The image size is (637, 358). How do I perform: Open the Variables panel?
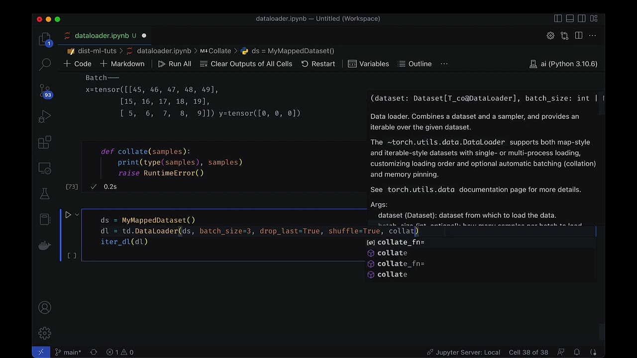[368, 64]
